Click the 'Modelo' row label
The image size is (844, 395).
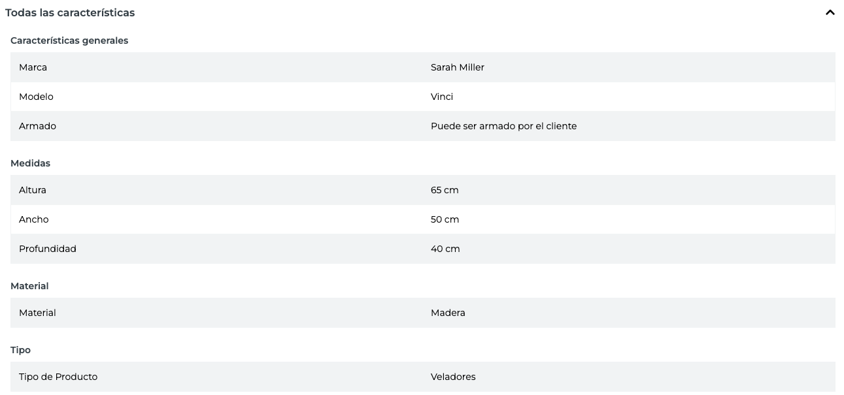[36, 97]
